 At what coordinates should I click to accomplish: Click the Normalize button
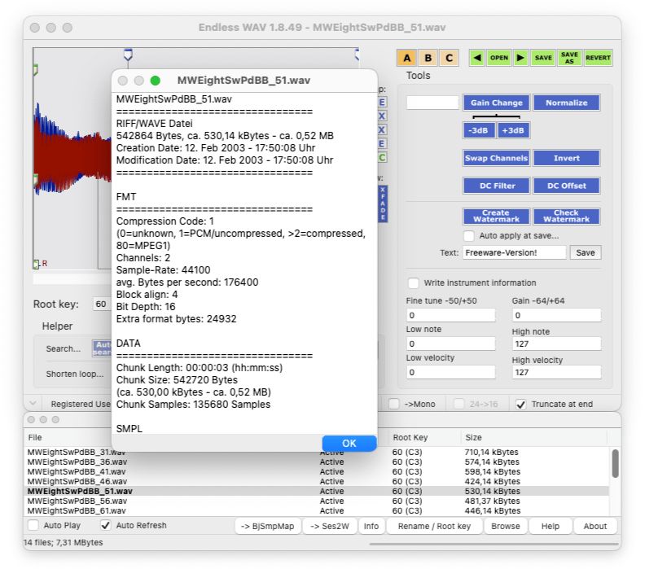pos(566,103)
